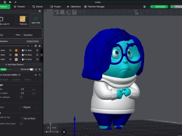Click the Print plate button
182x136 pixels.
(178, 7)
